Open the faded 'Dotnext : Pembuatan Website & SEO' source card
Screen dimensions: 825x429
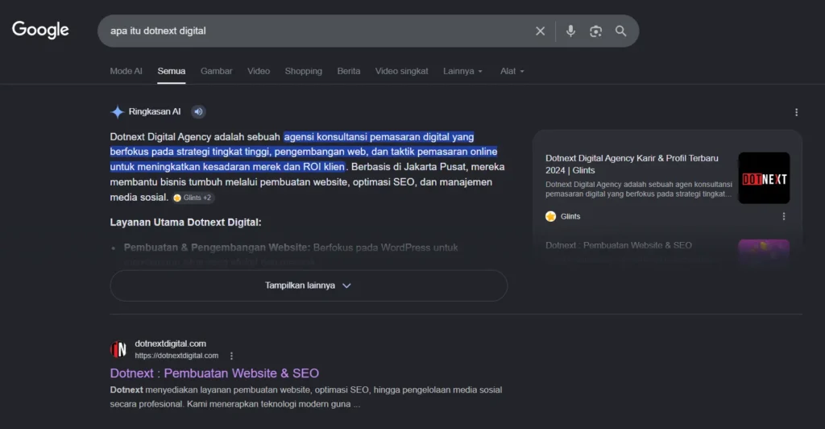click(618, 245)
